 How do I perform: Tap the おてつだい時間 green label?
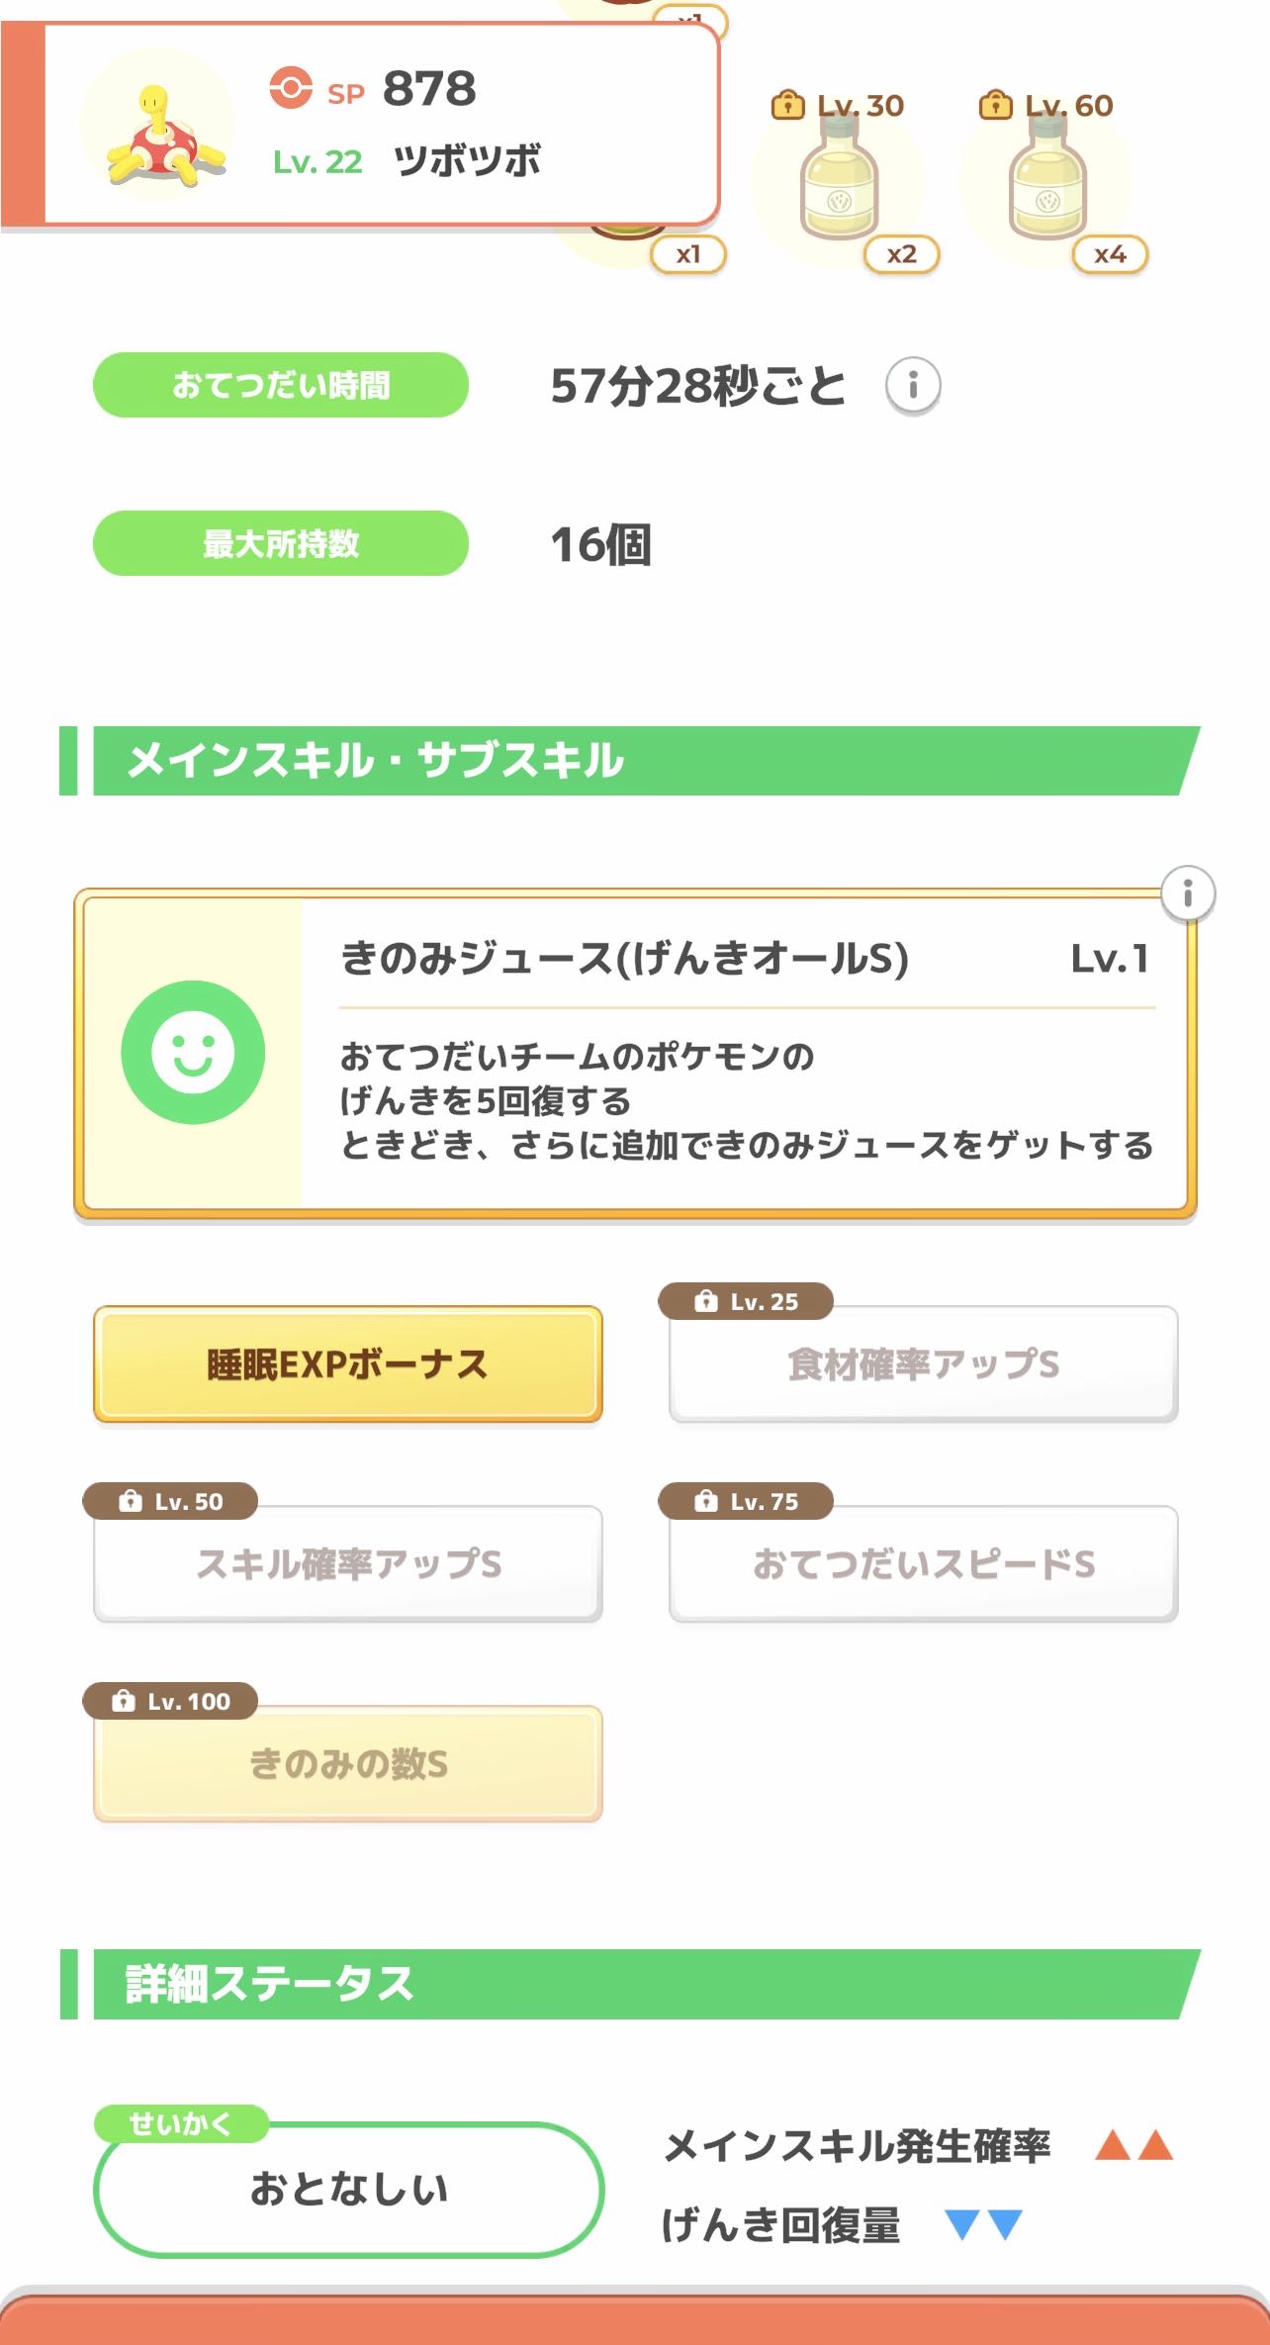[280, 385]
